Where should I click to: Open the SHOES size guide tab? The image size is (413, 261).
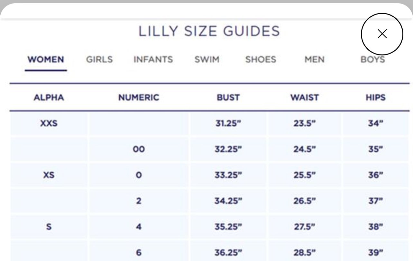pos(261,60)
